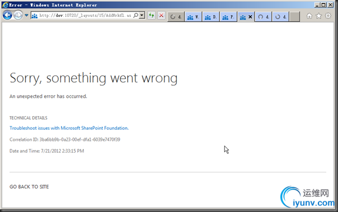The height and width of the screenshot is (212, 338).
Task: Open a new tab with the blank tab button
Action: point(295,17)
